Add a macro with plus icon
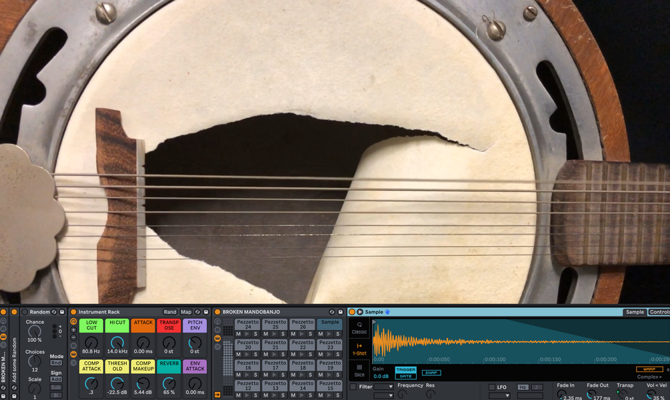Viewport: 670px width, 400px height. [x=73, y=330]
